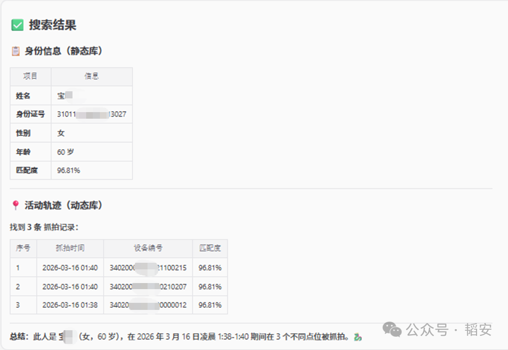Click sequence number 2 in capture table
Viewport: 508px width, 350px height.
tap(18, 287)
